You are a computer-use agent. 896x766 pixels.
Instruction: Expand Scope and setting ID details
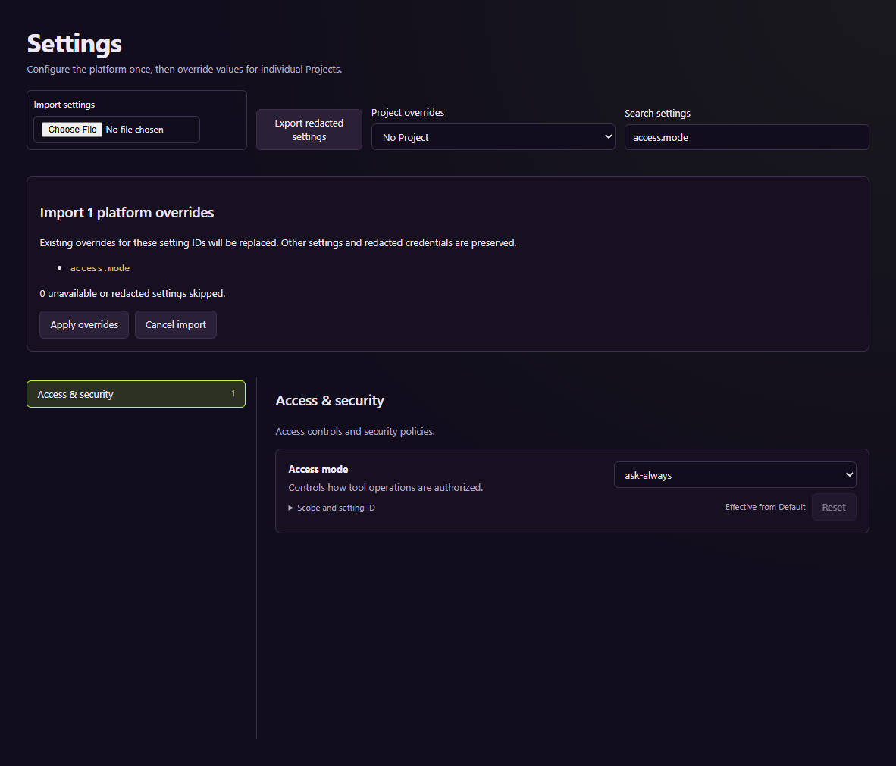[x=331, y=508]
